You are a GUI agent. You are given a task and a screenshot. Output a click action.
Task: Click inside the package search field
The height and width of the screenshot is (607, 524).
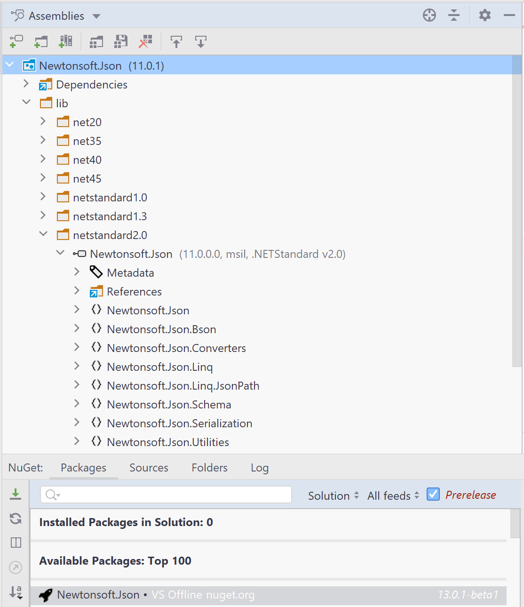[165, 495]
